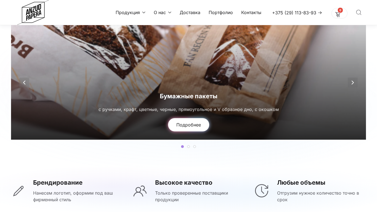
Task: Expand the О нас dropdown menu
Action: coord(163,12)
